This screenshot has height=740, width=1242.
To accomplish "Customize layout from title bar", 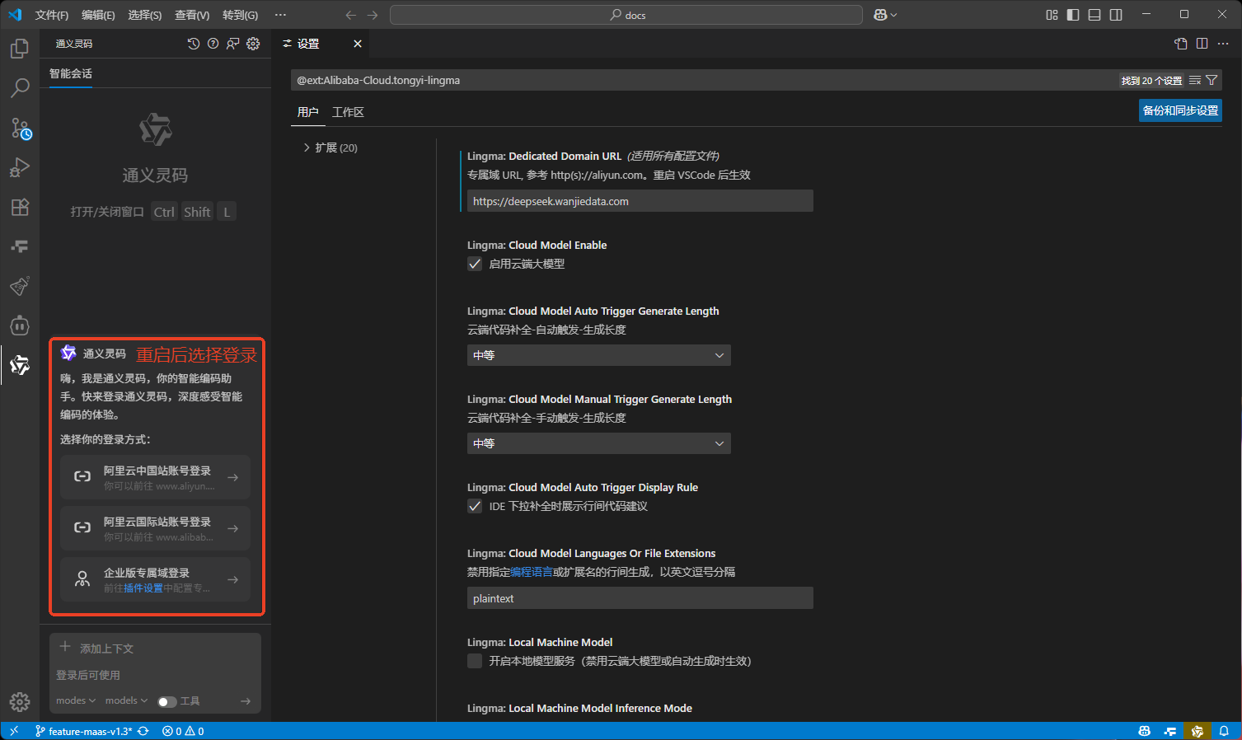I will click(1052, 15).
